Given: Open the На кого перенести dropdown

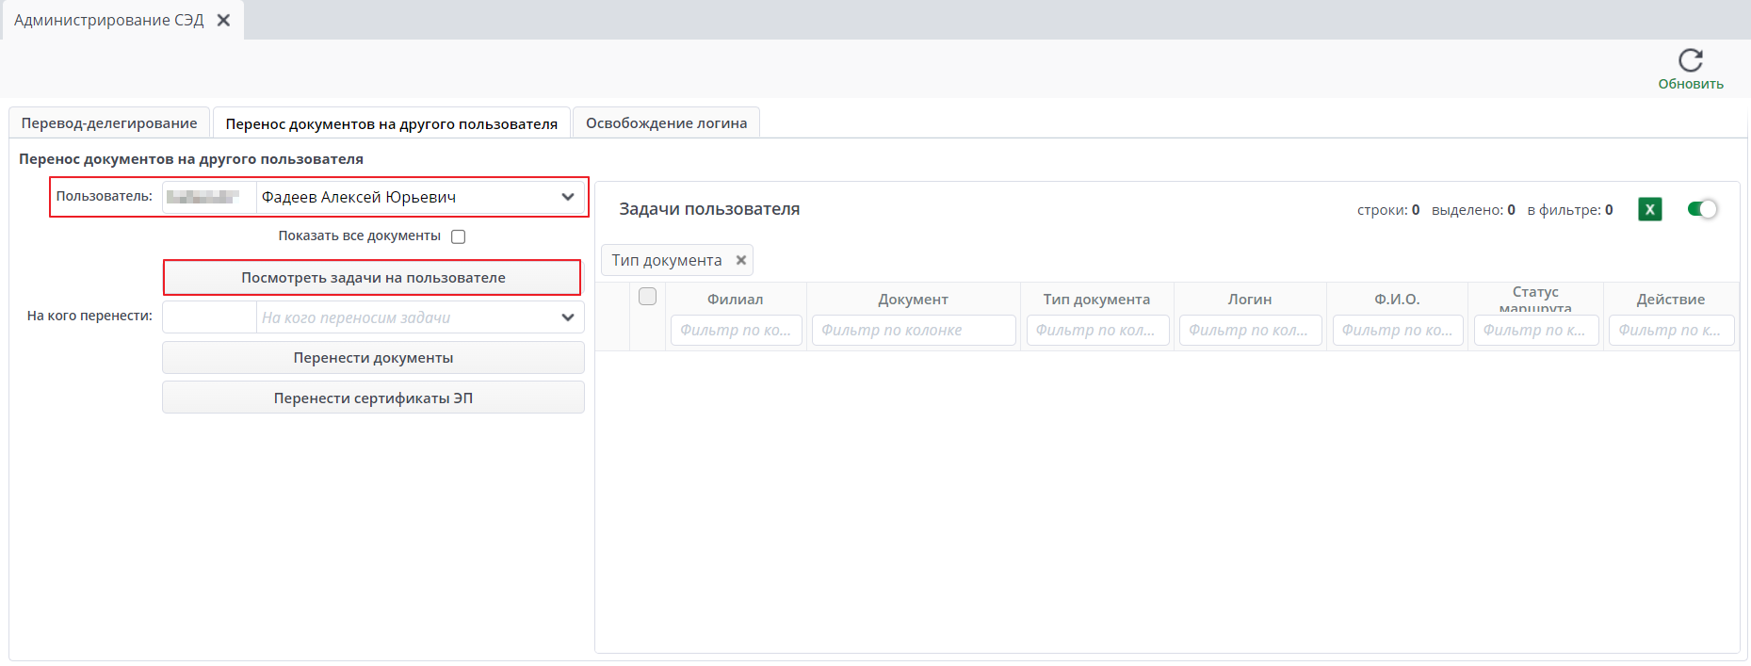Looking at the screenshot, I should [567, 317].
